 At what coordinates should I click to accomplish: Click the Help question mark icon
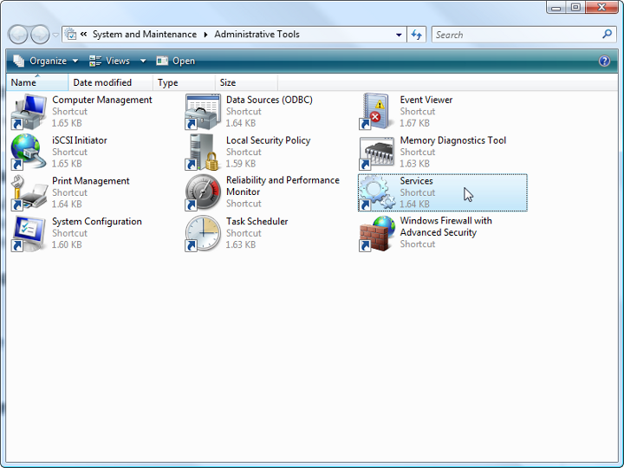click(x=604, y=61)
